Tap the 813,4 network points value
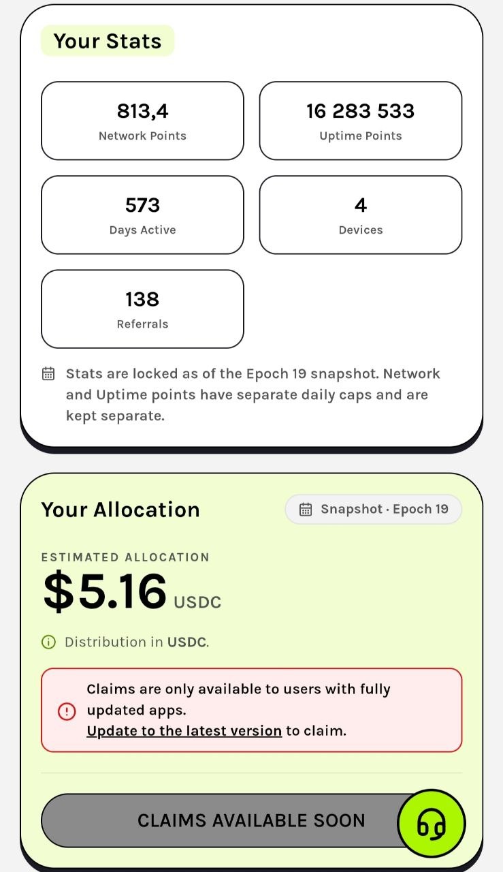This screenshot has height=872, width=503. point(142,111)
